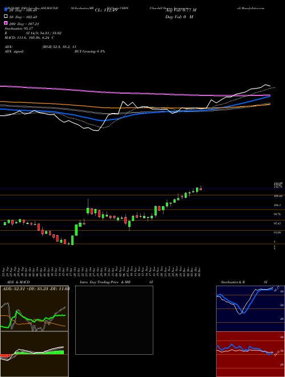Click the 99.76 price axis label
Screen dimensions: 285x377
point(278,214)
